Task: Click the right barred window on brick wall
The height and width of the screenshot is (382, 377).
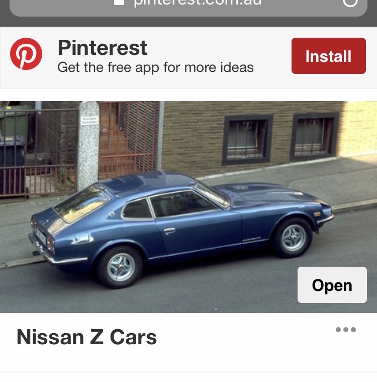Action: click(314, 136)
